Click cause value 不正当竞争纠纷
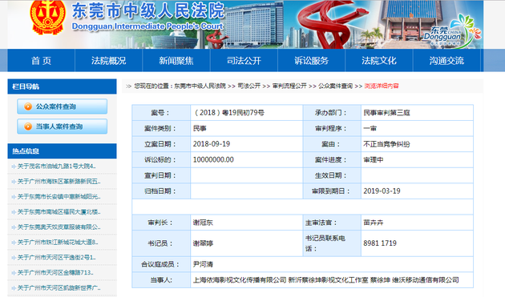This screenshot has height=297, width=505. click(387, 144)
